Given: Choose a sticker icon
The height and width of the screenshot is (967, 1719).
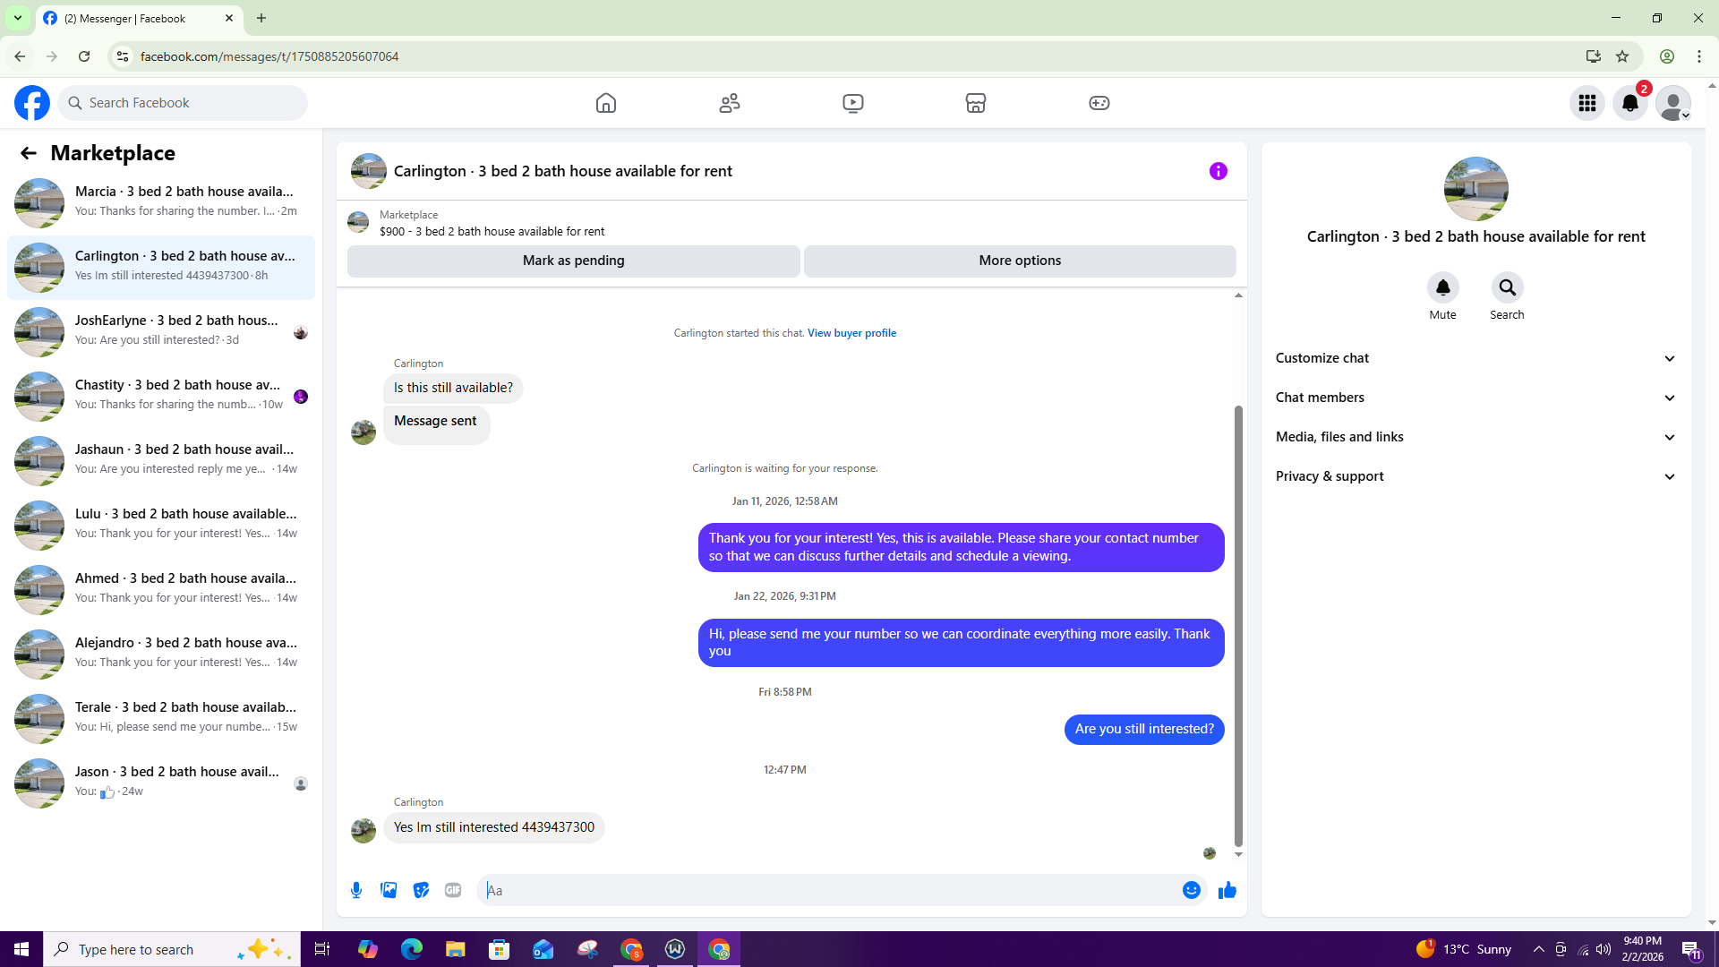Looking at the screenshot, I should (421, 890).
